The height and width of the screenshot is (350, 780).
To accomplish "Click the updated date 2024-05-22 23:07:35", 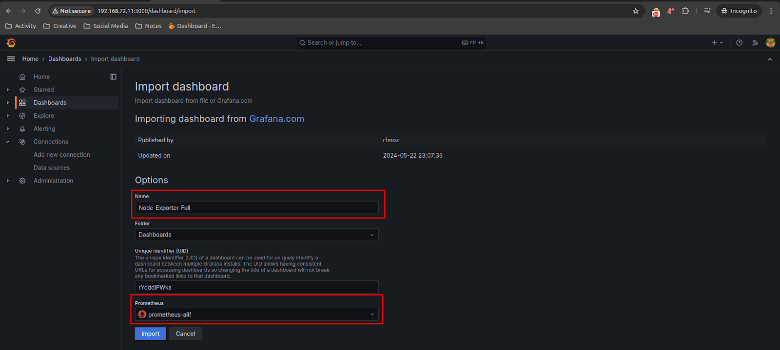I will (x=413, y=156).
